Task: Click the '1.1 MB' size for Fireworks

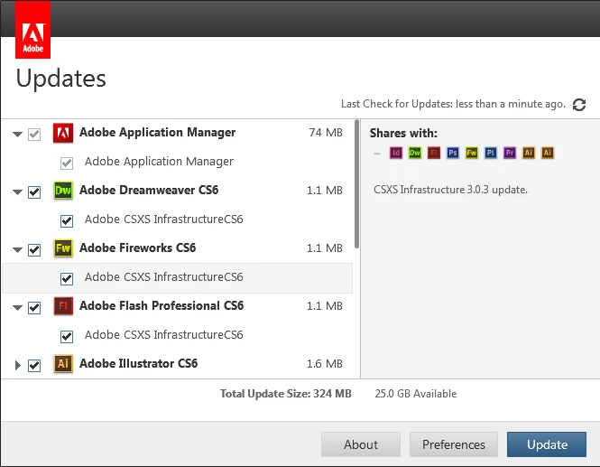Action: [x=325, y=248]
